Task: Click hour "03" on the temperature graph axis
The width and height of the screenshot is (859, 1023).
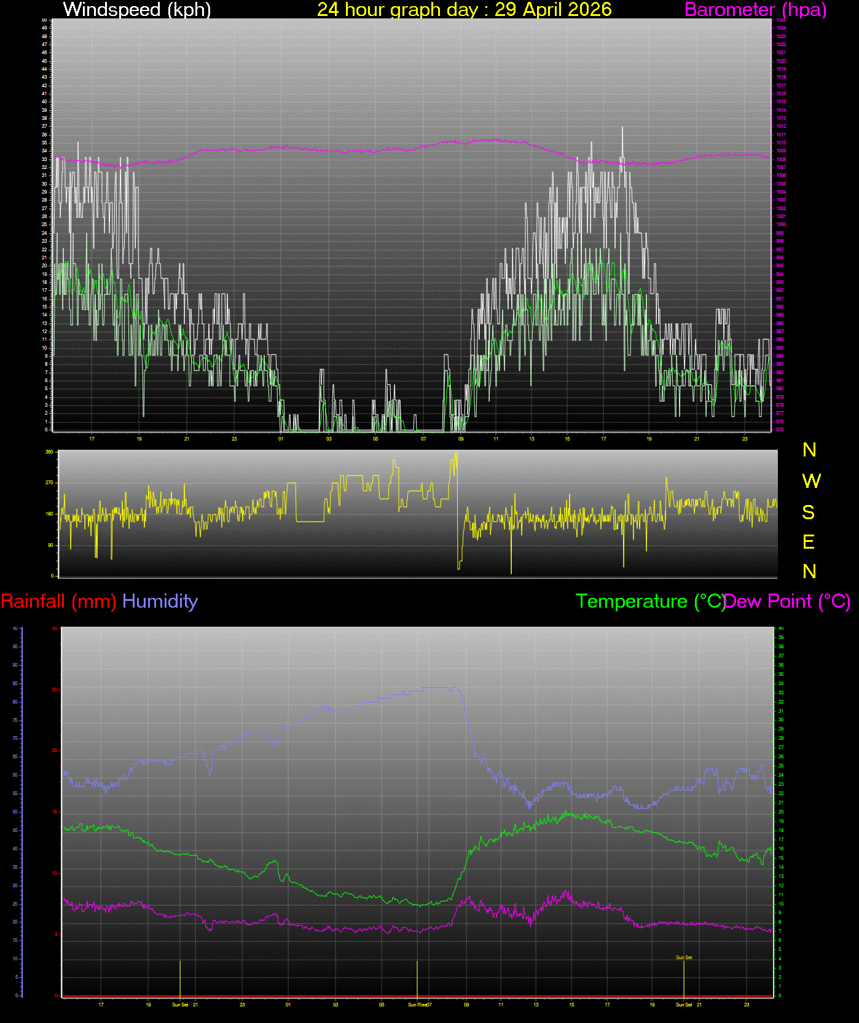Action: click(335, 1005)
